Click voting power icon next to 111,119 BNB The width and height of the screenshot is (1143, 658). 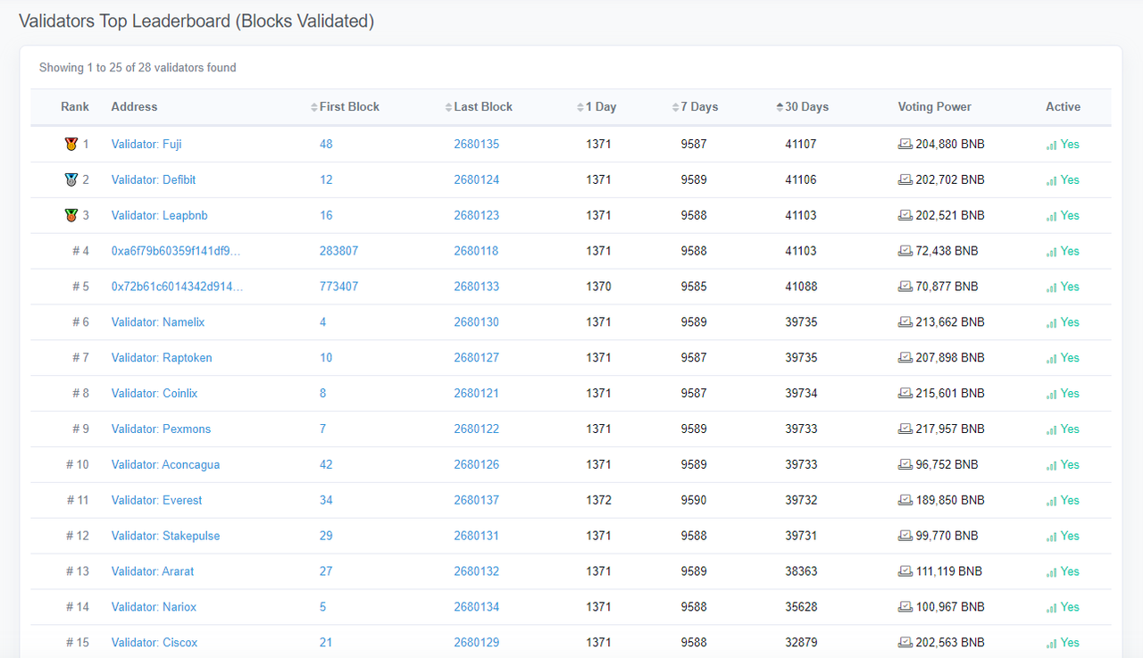(x=905, y=571)
